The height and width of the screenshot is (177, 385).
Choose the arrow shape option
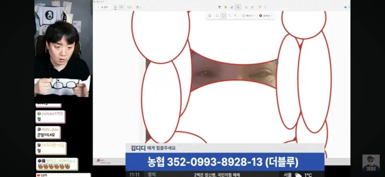pyautogui.click(x=236, y=16)
